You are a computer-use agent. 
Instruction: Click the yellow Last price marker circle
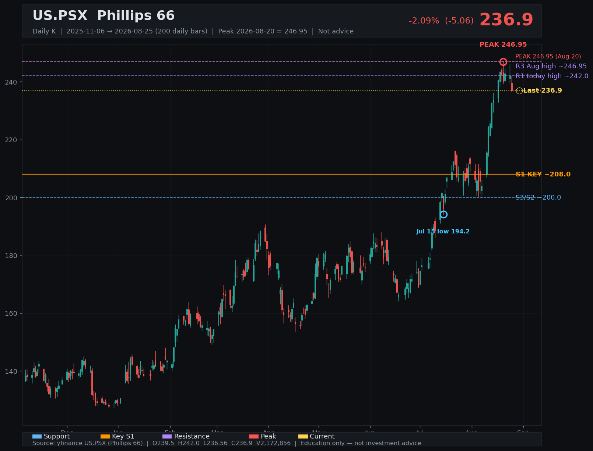[519, 91]
